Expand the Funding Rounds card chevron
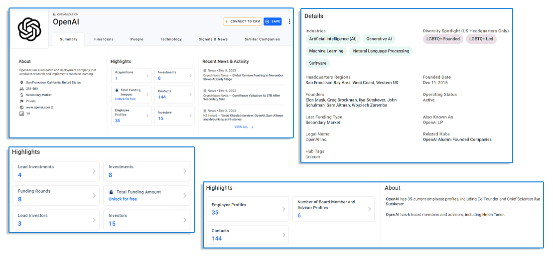This screenshot has width=553, height=258. 94,196
